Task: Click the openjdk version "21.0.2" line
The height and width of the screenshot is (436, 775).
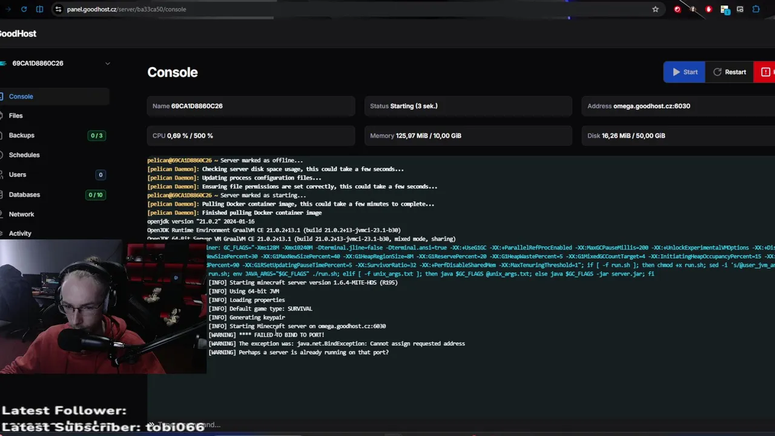Action: point(201,222)
